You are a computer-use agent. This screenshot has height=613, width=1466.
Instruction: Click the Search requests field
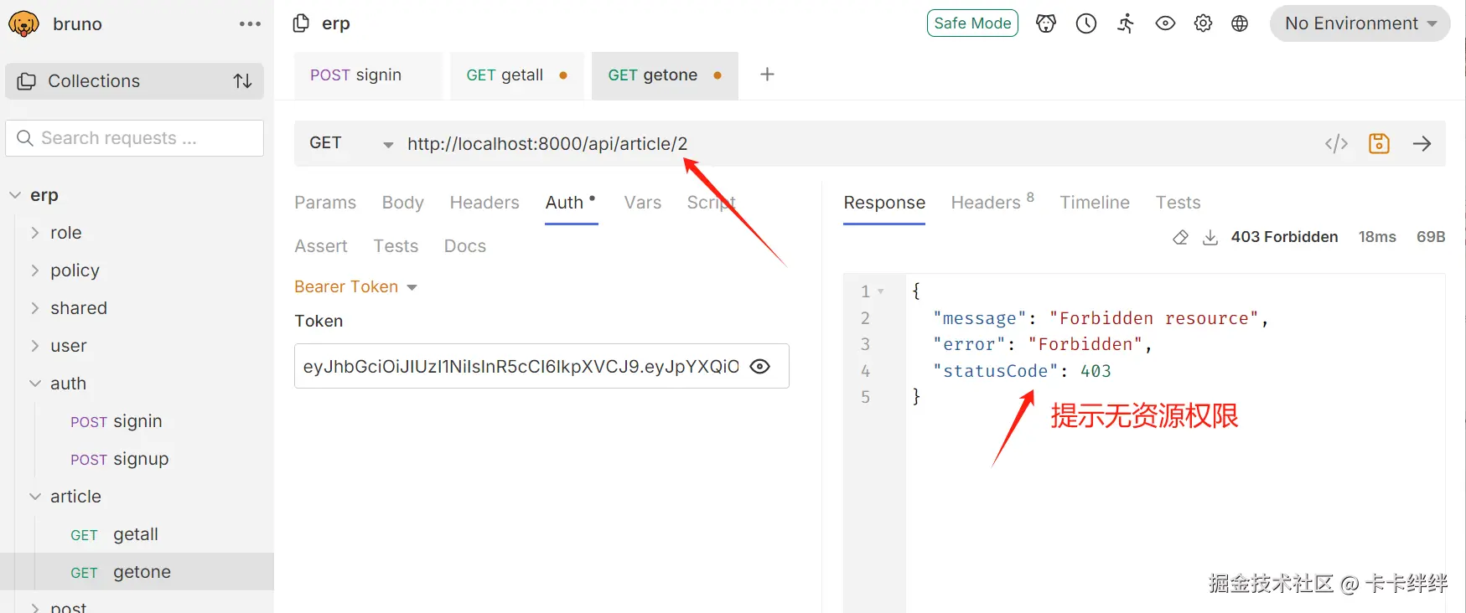(134, 138)
